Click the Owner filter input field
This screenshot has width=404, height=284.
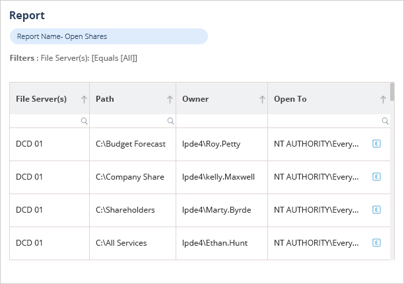pyautogui.click(x=222, y=121)
